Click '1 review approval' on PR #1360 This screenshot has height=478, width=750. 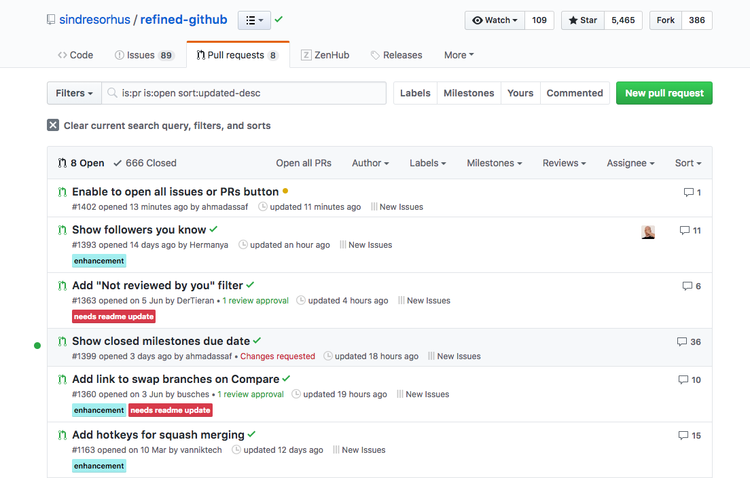(251, 394)
